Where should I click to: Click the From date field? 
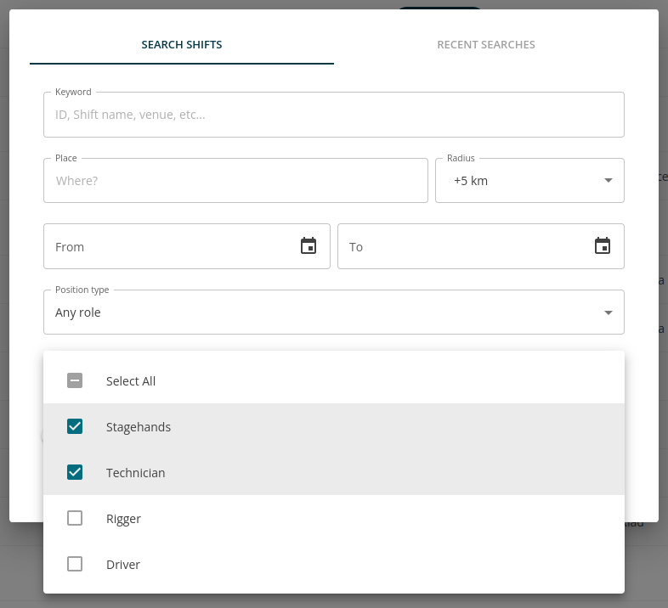point(170,247)
